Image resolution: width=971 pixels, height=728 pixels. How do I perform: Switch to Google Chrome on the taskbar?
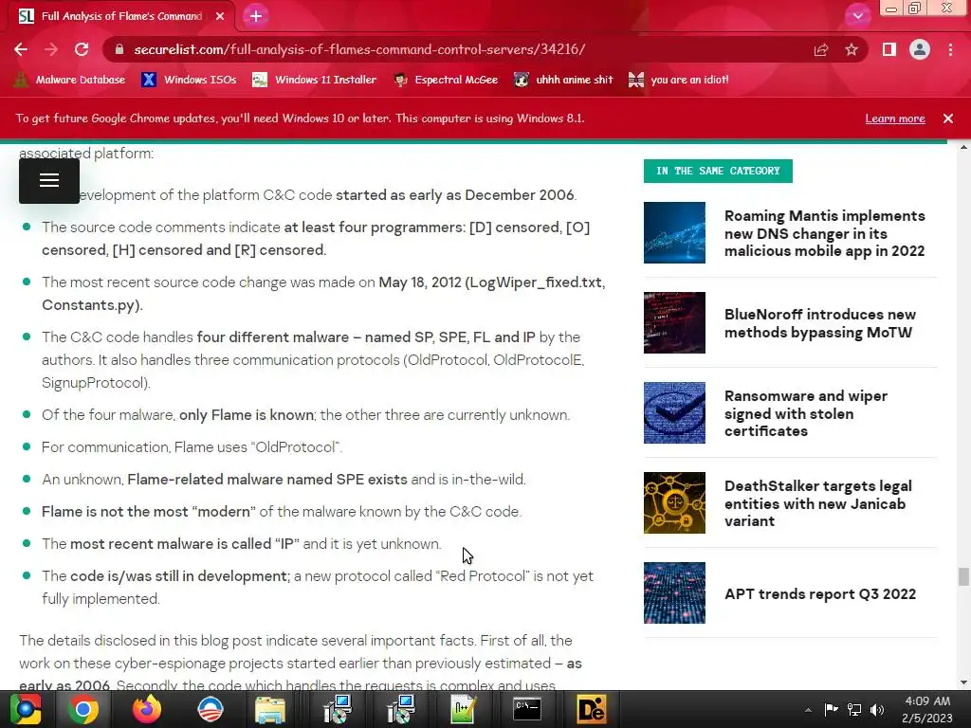click(x=83, y=709)
